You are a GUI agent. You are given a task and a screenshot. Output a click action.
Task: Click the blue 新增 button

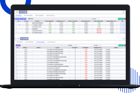pyautogui.click(x=17, y=19)
